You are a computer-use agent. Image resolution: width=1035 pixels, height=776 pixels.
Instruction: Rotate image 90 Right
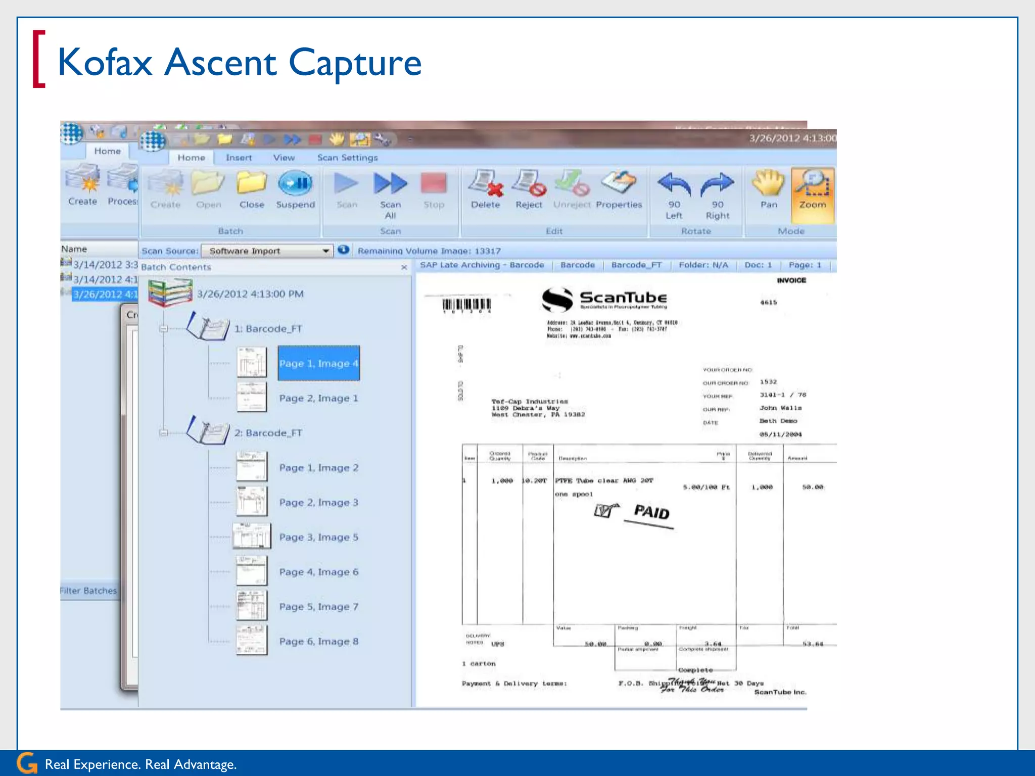tap(718, 196)
